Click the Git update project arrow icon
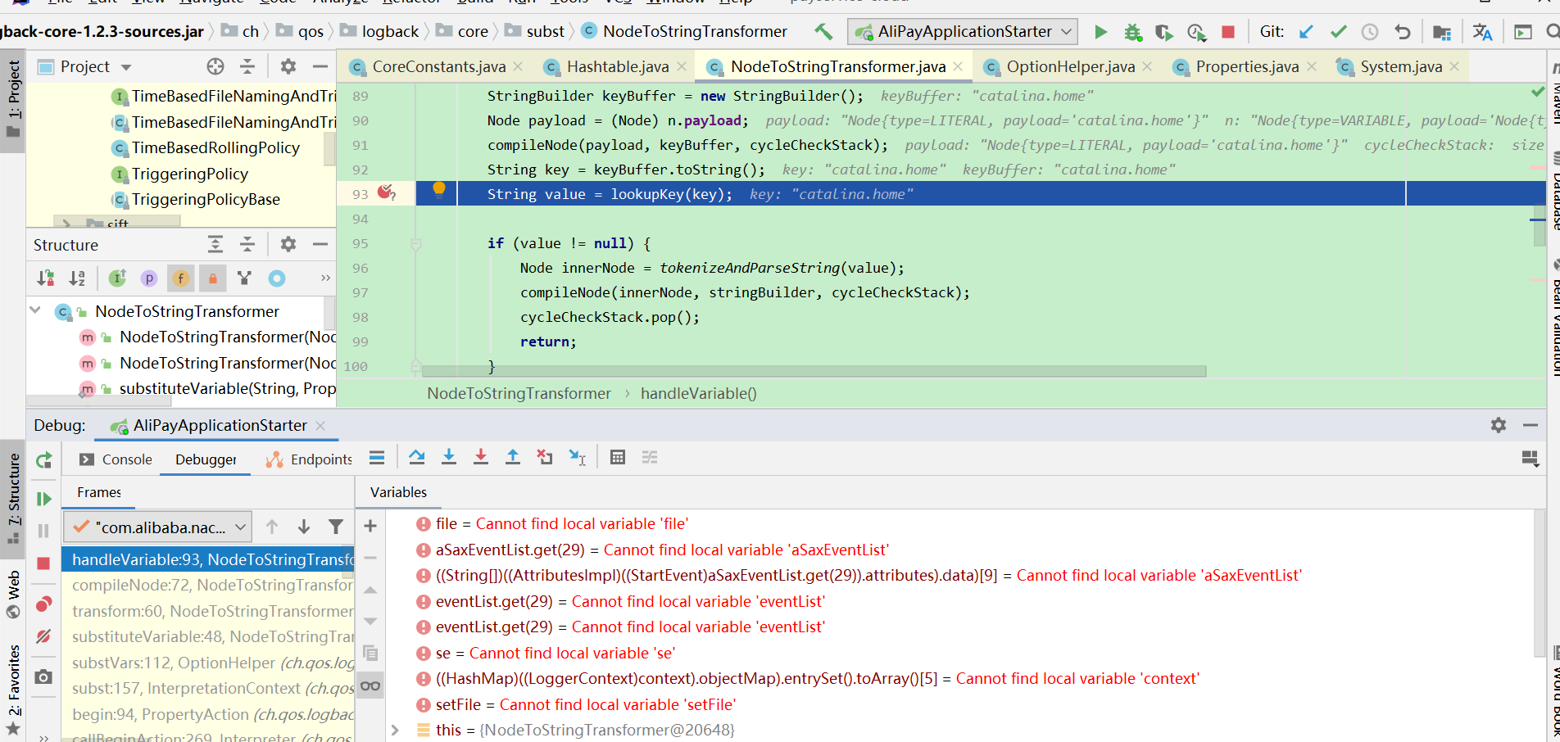The height and width of the screenshot is (742, 1560). [x=1306, y=32]
